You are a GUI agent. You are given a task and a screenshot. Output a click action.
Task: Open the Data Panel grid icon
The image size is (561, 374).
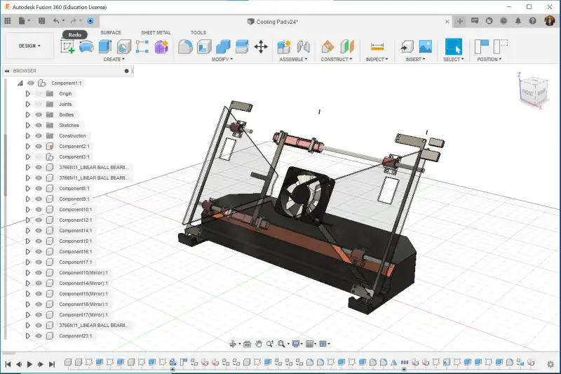click(8, 21)
